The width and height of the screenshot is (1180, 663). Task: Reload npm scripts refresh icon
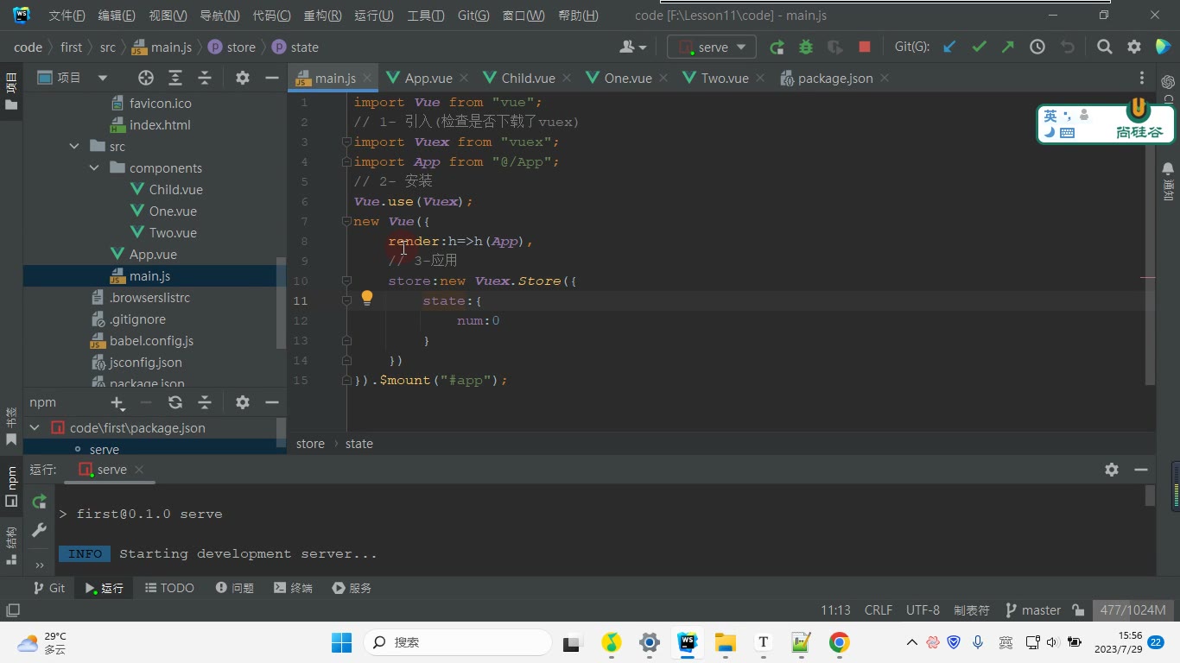[x=175, y=402]
